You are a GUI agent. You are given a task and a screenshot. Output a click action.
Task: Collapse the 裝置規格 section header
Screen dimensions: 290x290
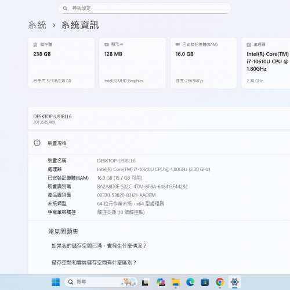point(159,143)
